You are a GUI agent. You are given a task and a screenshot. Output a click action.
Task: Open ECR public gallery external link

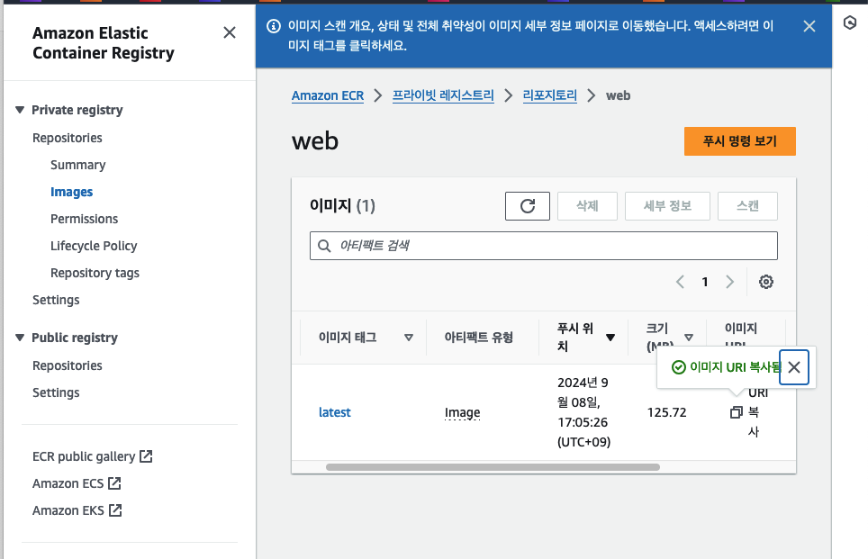(93, 456)
